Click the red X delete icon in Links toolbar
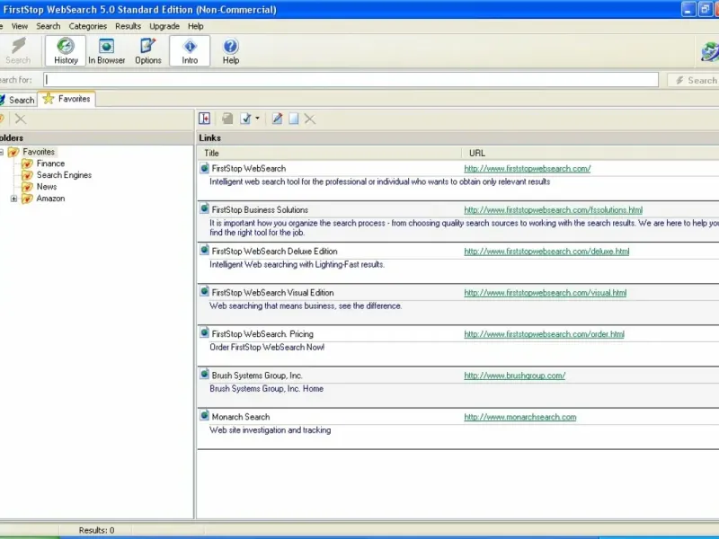Viewport: 719px width, 539px height. [x=309, y=119]
